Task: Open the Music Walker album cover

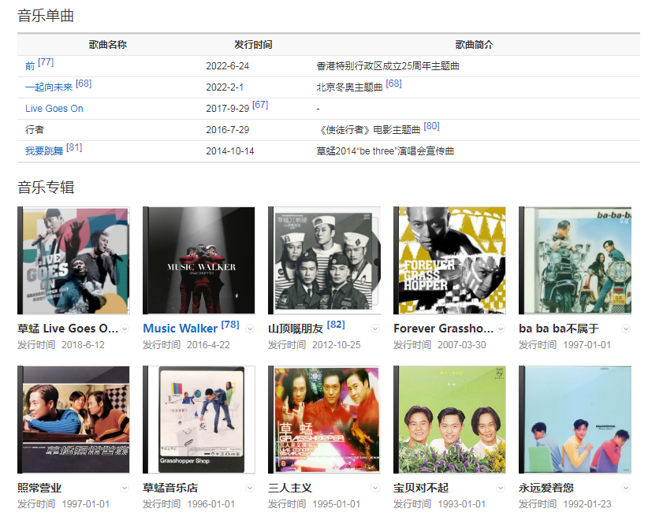Action: 199,261
